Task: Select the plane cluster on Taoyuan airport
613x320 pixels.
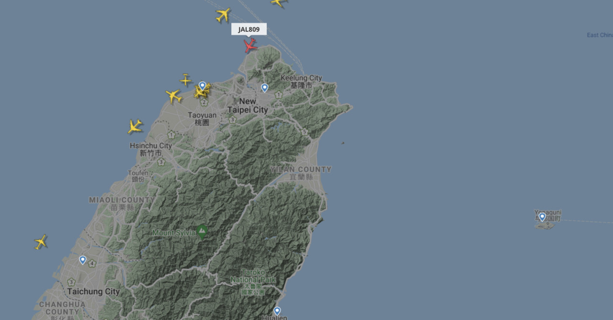Action: click(202, 91)
